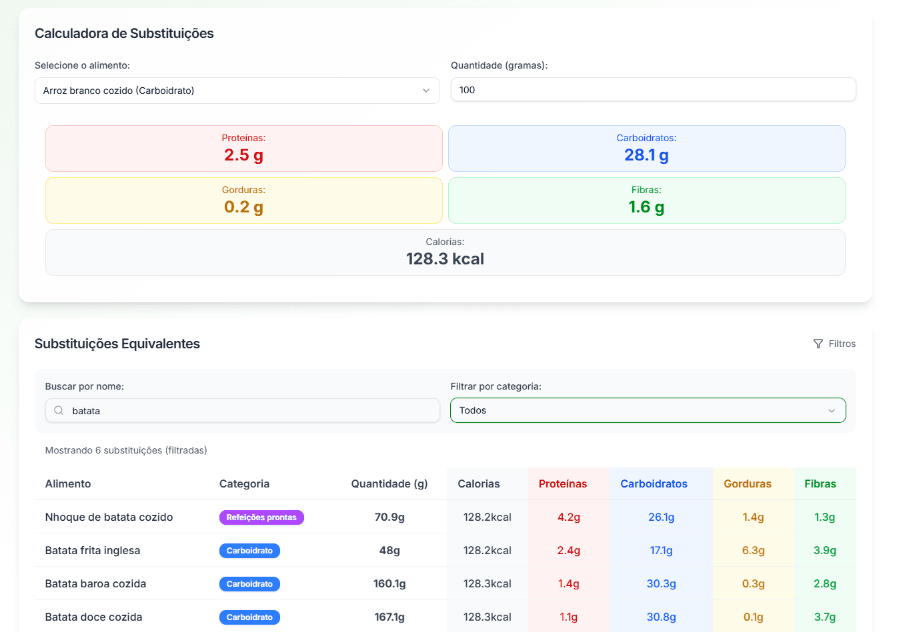This screenshot has width=897, height=632.
Task: Click the Calorias 128.3 kcal card
Action: click(445, 252)
